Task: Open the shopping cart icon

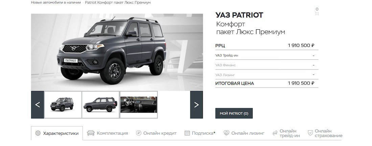Action: (x=317, y=13)
